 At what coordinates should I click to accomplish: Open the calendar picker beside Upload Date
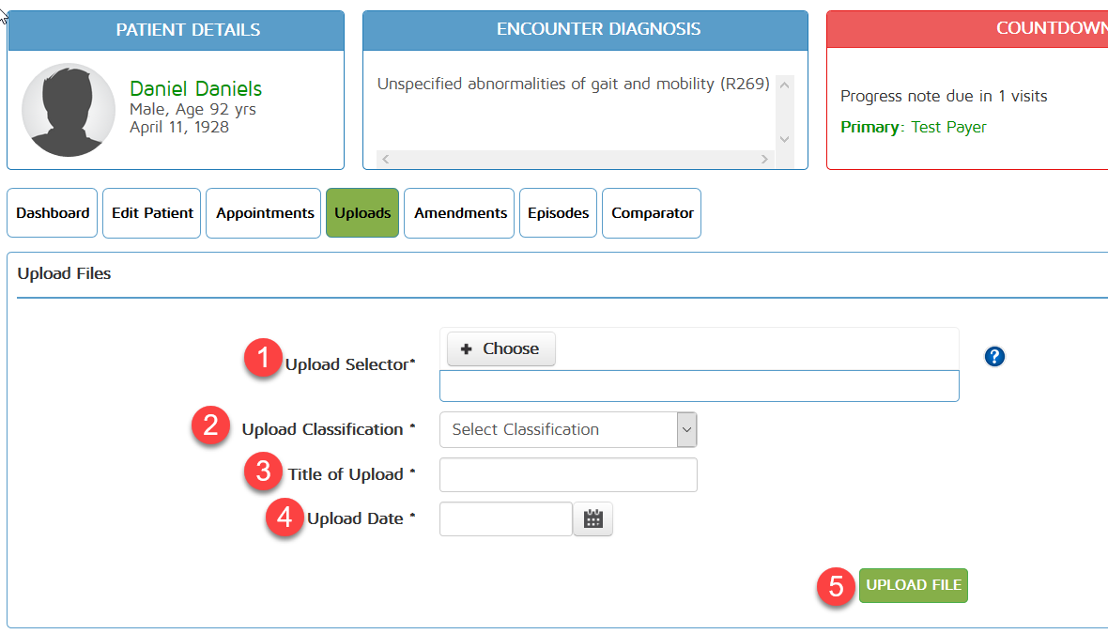point(592,518)
